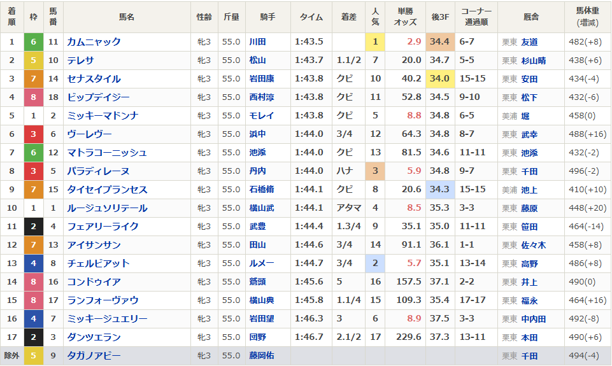Click trainer 中内田 link
Screen dimensions: 612x366
(x=533, y=319)
